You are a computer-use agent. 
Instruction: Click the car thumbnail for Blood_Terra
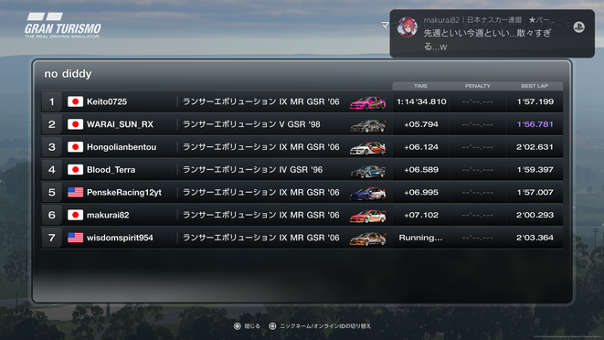(x=368, y=171)
